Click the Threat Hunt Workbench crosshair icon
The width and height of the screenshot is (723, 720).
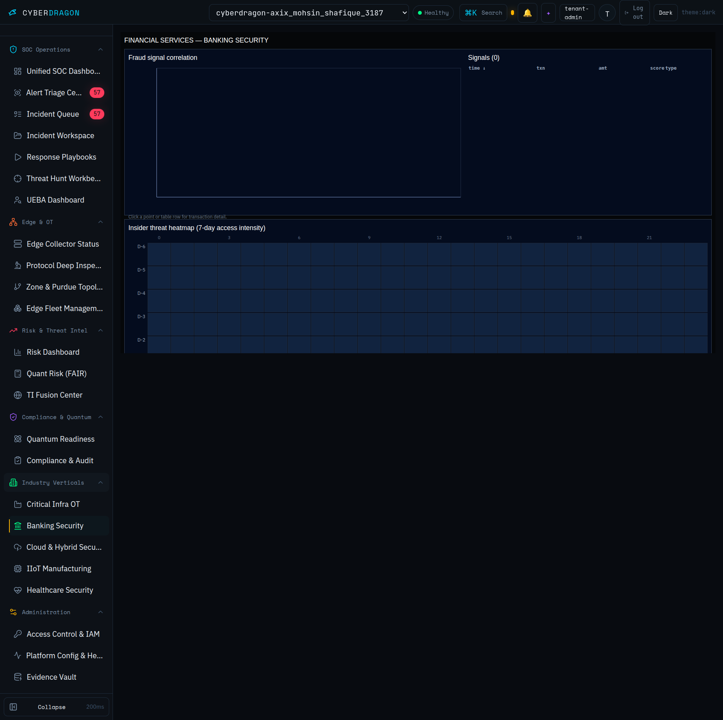(18, 178)
